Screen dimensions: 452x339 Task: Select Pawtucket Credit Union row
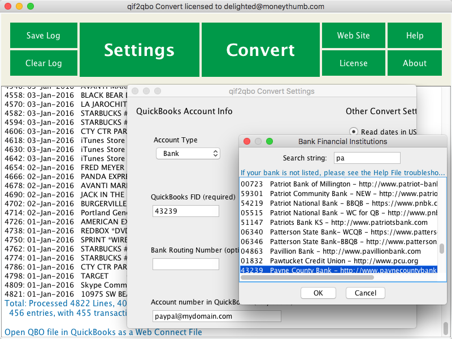[x=338, y=261]
